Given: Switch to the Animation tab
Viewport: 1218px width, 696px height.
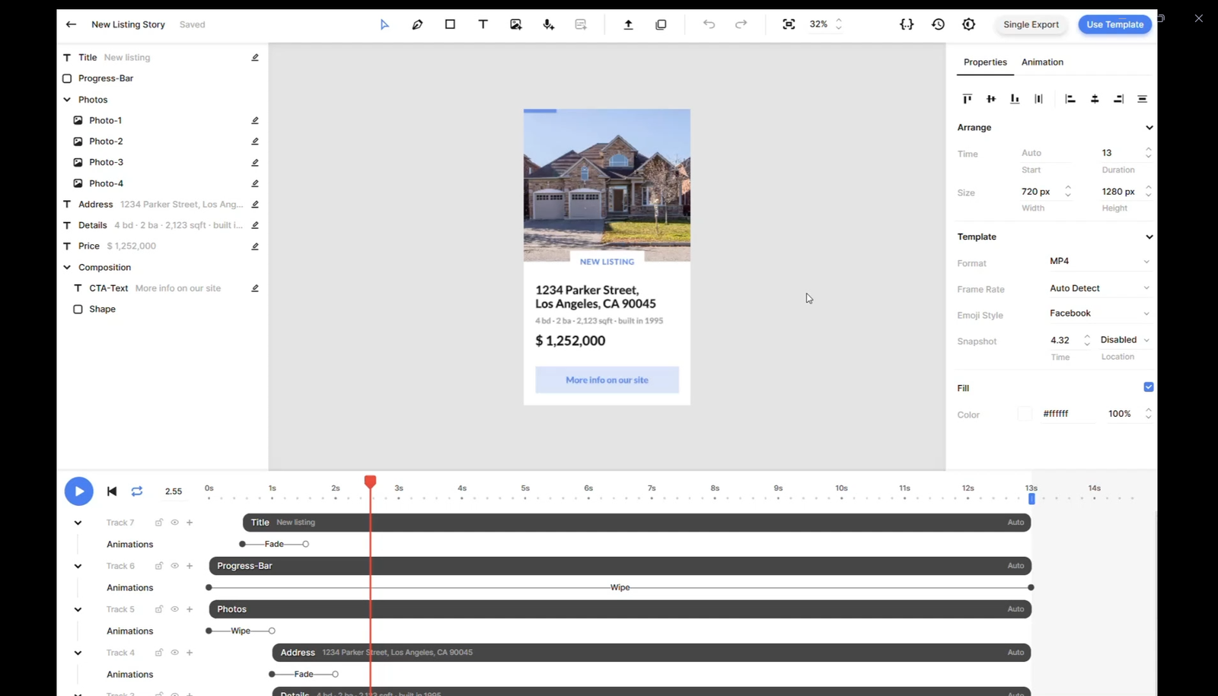Looking at the screenshot, I should (x=1042, y=62).
